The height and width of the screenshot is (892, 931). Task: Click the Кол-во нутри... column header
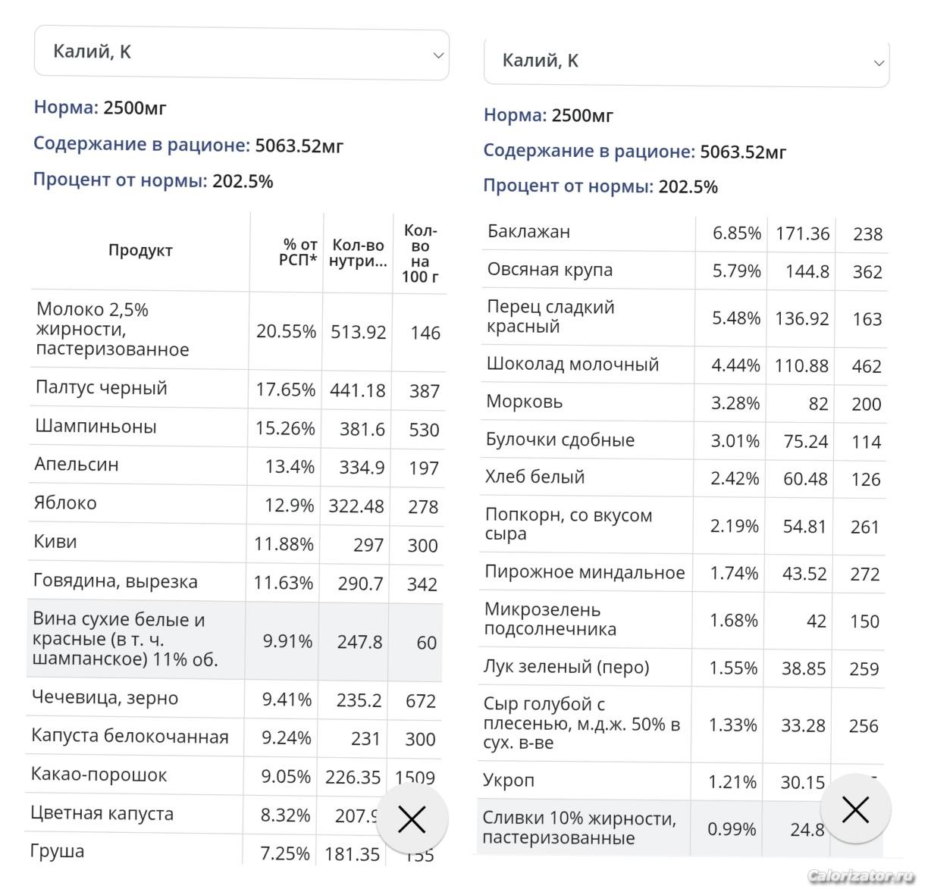[358, 252]
